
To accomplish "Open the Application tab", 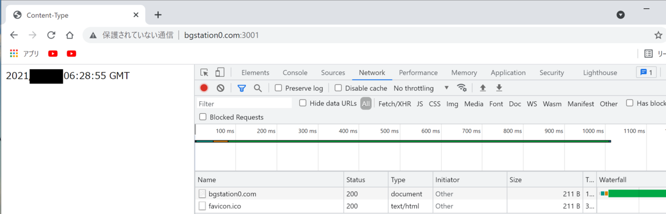I will pos(508,72).
